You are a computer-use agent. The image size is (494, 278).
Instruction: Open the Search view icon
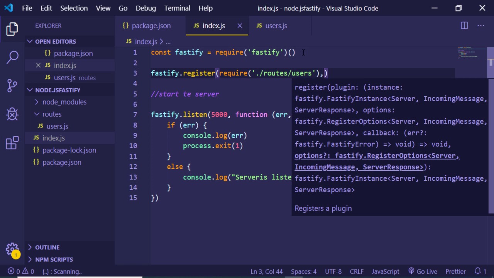click(12, 57)
